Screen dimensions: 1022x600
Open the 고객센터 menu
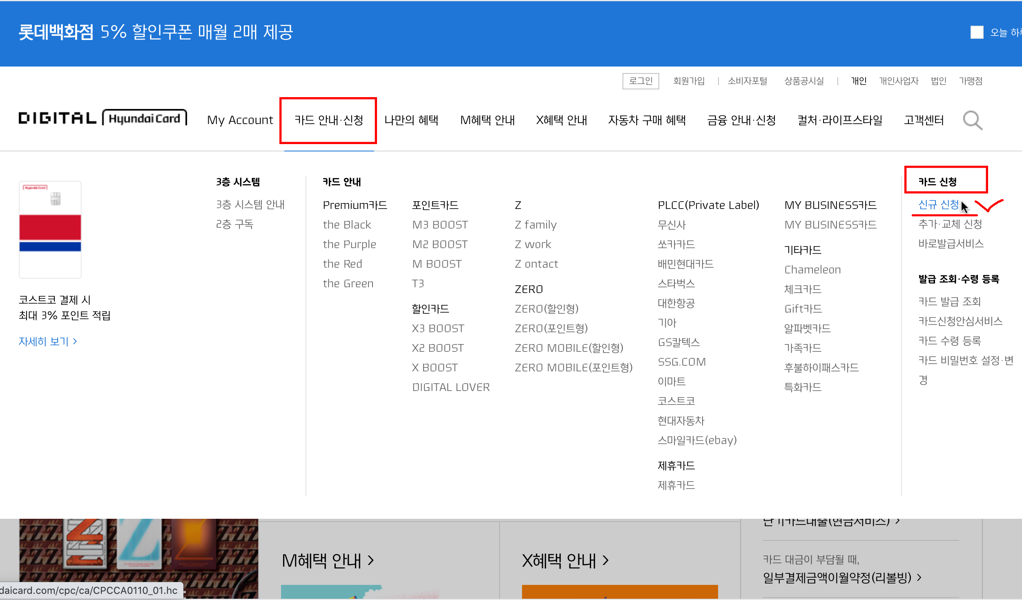point(924,120)
